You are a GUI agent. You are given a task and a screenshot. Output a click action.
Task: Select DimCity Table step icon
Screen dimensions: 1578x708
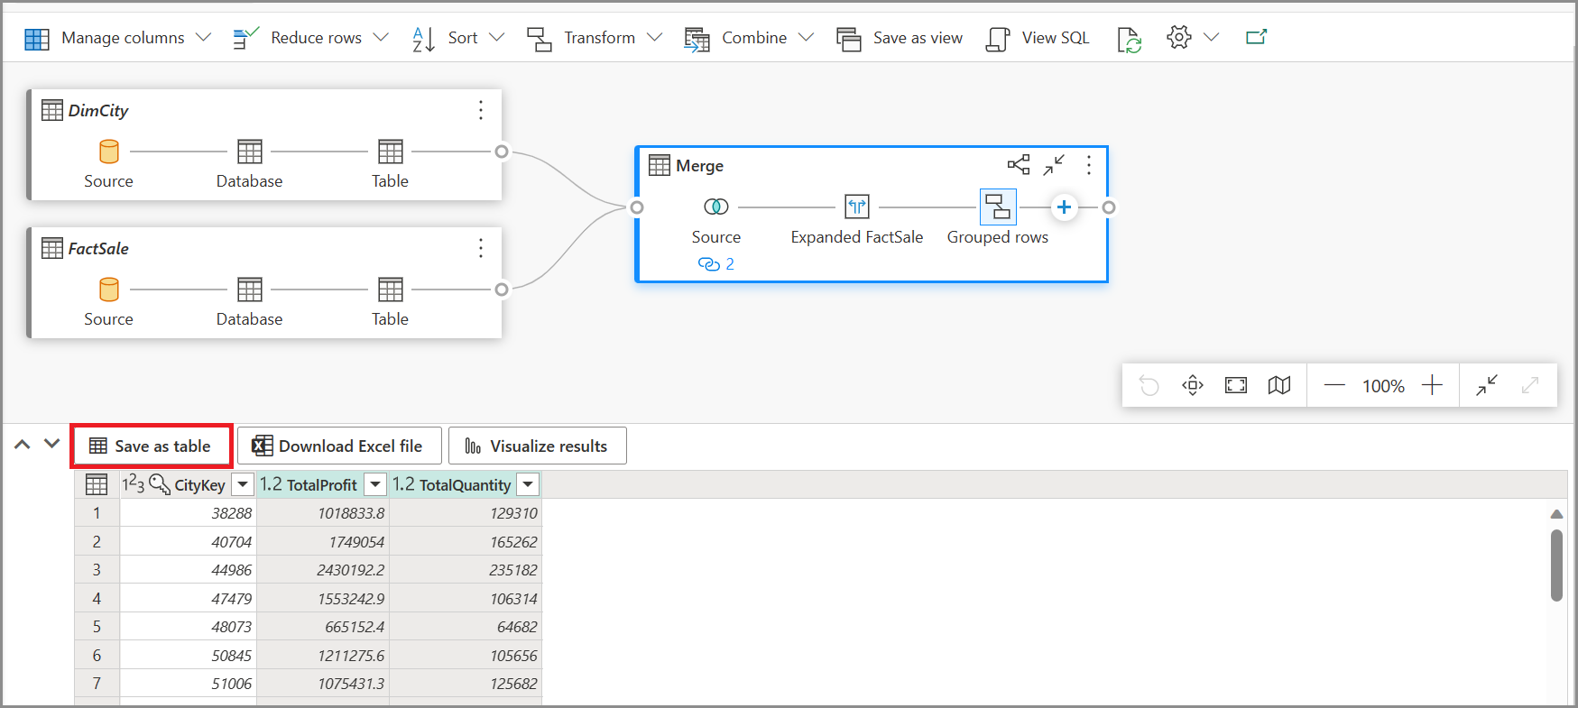click(x=390, y=152)
